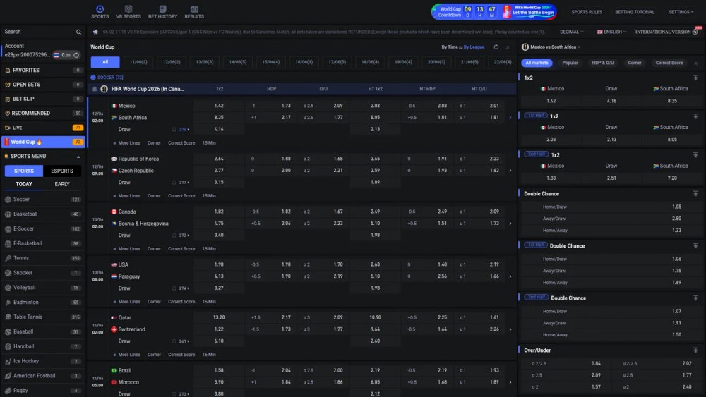Bet on Mexico 1x2 odds 1.42 in list
The width and height of the screenshot is (706, 397).
tap(219, 106)
